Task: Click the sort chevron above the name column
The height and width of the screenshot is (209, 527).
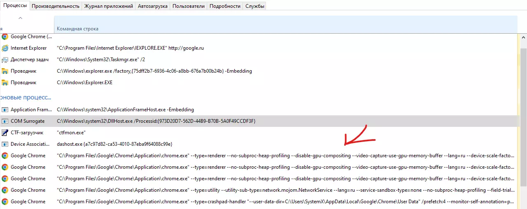Action: tap(21, 18)
